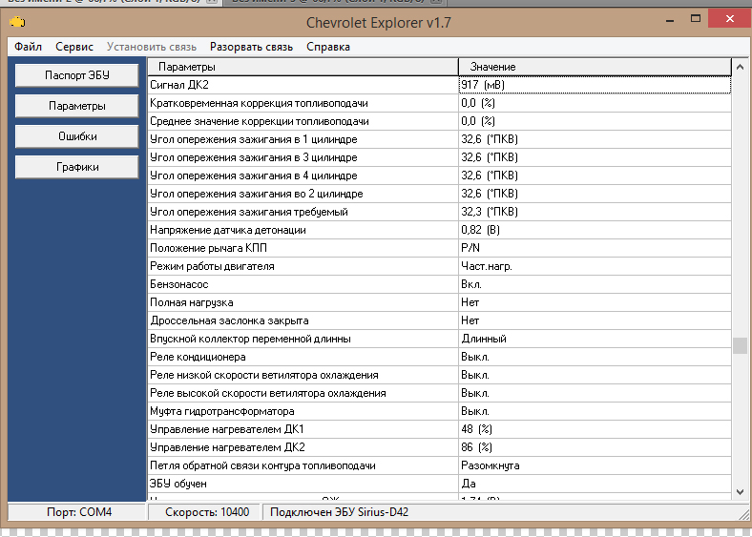Select Муфта гидротрансформатора row
The height and width of the screenshot is (537, 752).
[x=439, y=412]
